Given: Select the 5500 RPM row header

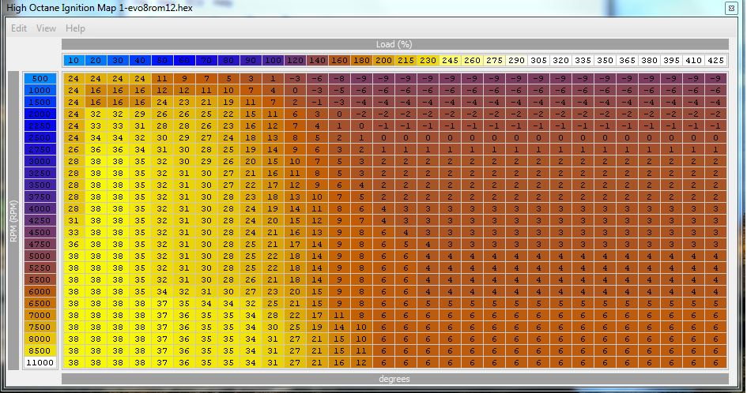Looking at the screenshot, I should (40, 280).
